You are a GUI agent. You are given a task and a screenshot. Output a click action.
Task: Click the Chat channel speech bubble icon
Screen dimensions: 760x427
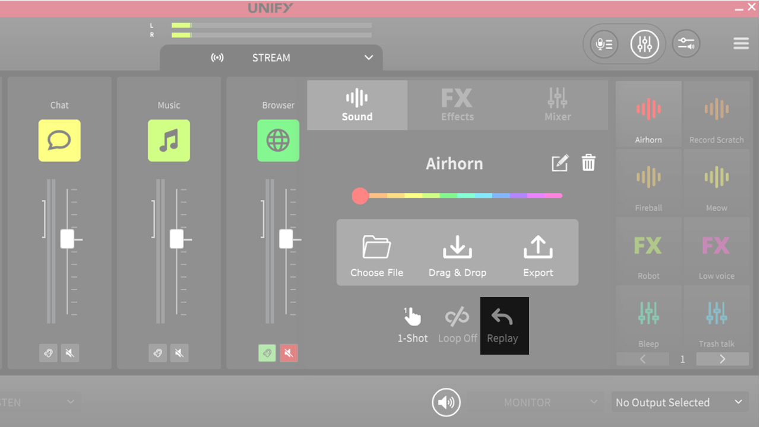click(x=59, y=141)
